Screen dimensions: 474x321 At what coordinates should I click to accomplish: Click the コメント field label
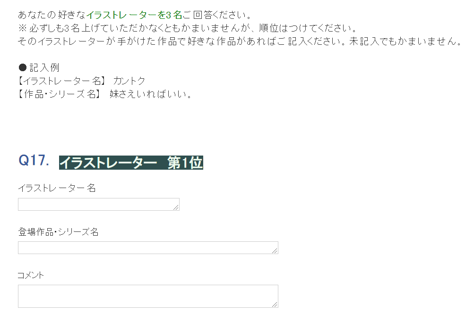click(31, 275)
